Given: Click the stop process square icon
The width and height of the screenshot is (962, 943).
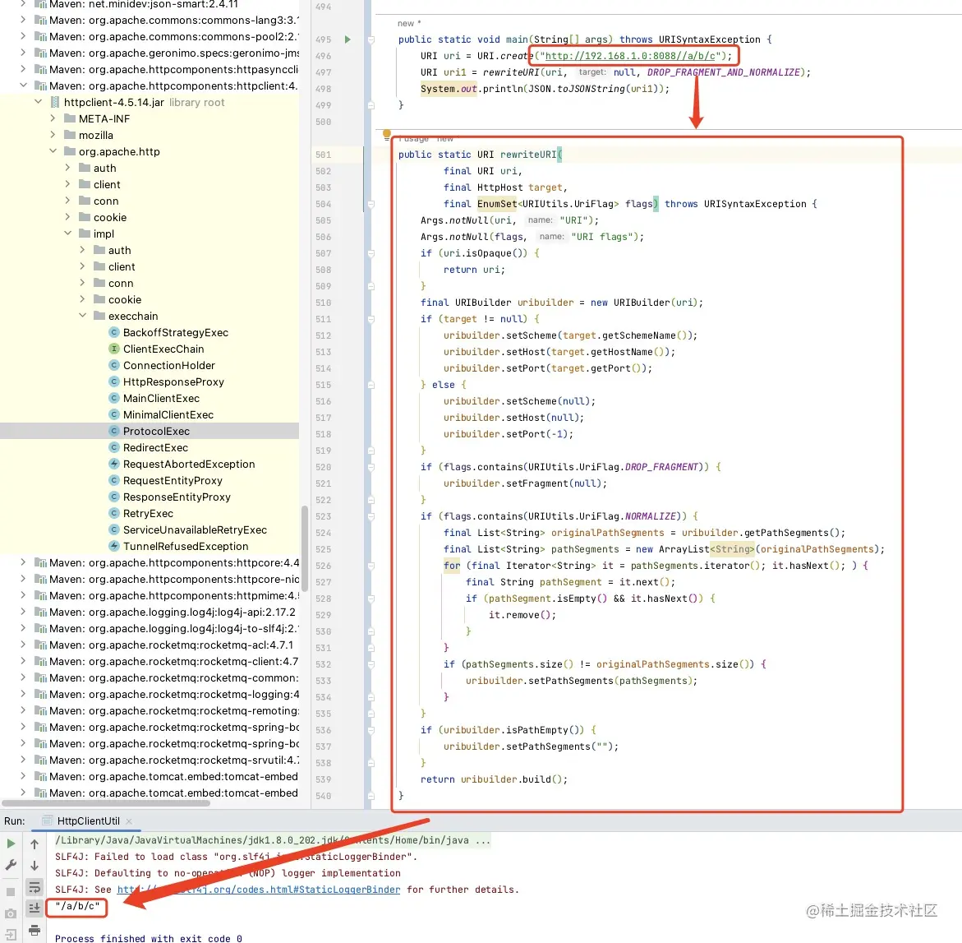Looking at the screenshot, I should pos(11,891).
